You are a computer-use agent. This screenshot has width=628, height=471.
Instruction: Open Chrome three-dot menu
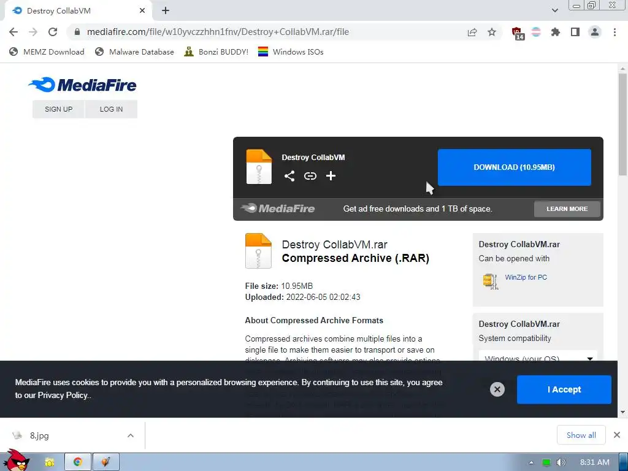pos(615,32)
